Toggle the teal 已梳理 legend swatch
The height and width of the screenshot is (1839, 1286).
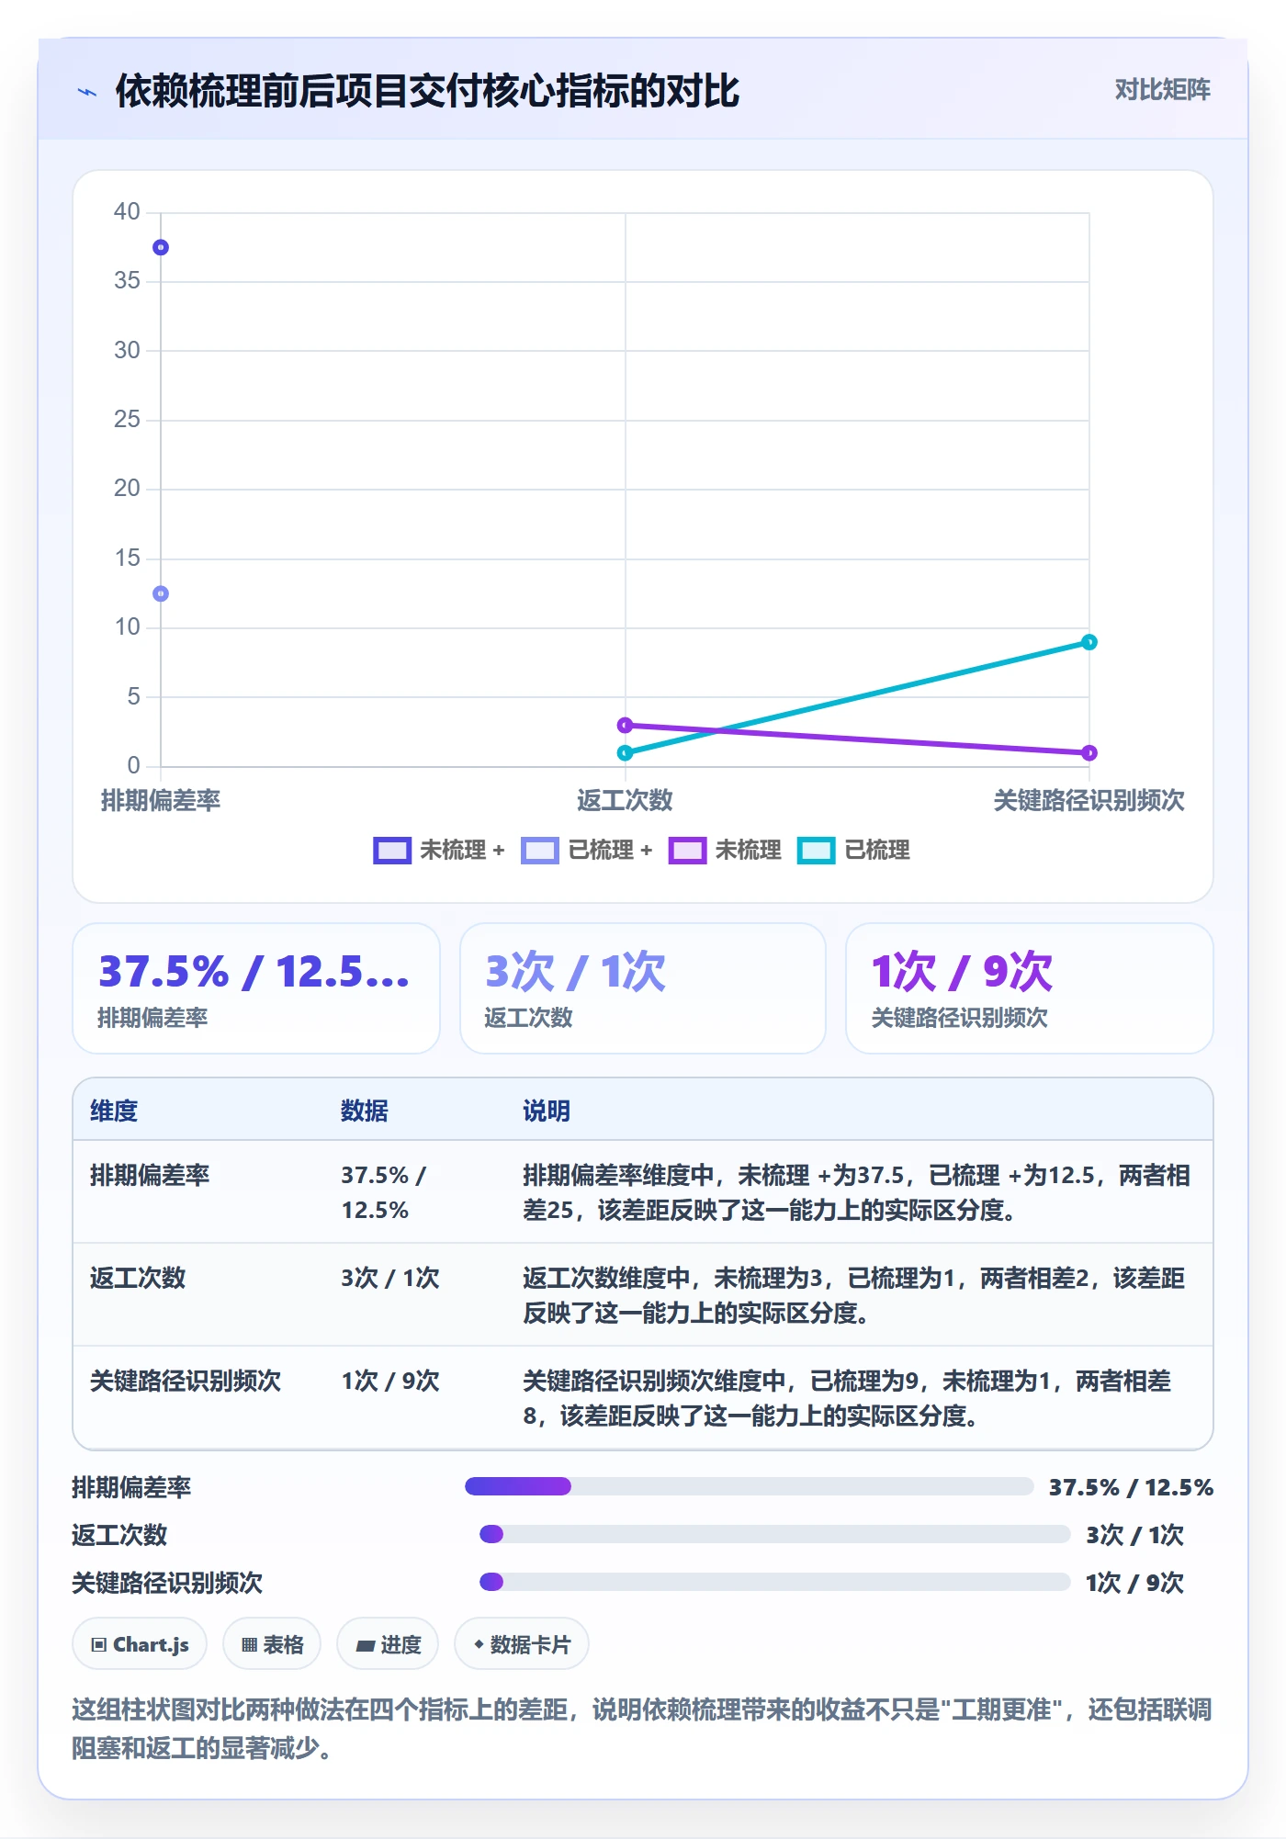(816, 851)
